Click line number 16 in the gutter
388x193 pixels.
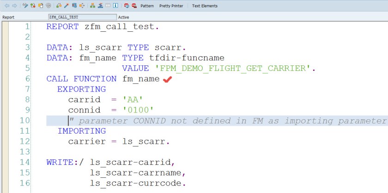(24, 183)
